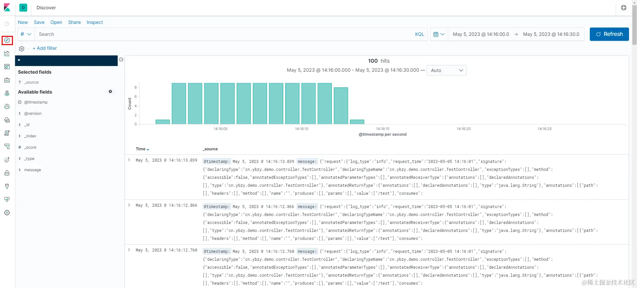The width and height of the screenshot is (637, 288).
Task: Edit start date May 5, 2023 14:16:00.0
Action: (x=481, y=34)
